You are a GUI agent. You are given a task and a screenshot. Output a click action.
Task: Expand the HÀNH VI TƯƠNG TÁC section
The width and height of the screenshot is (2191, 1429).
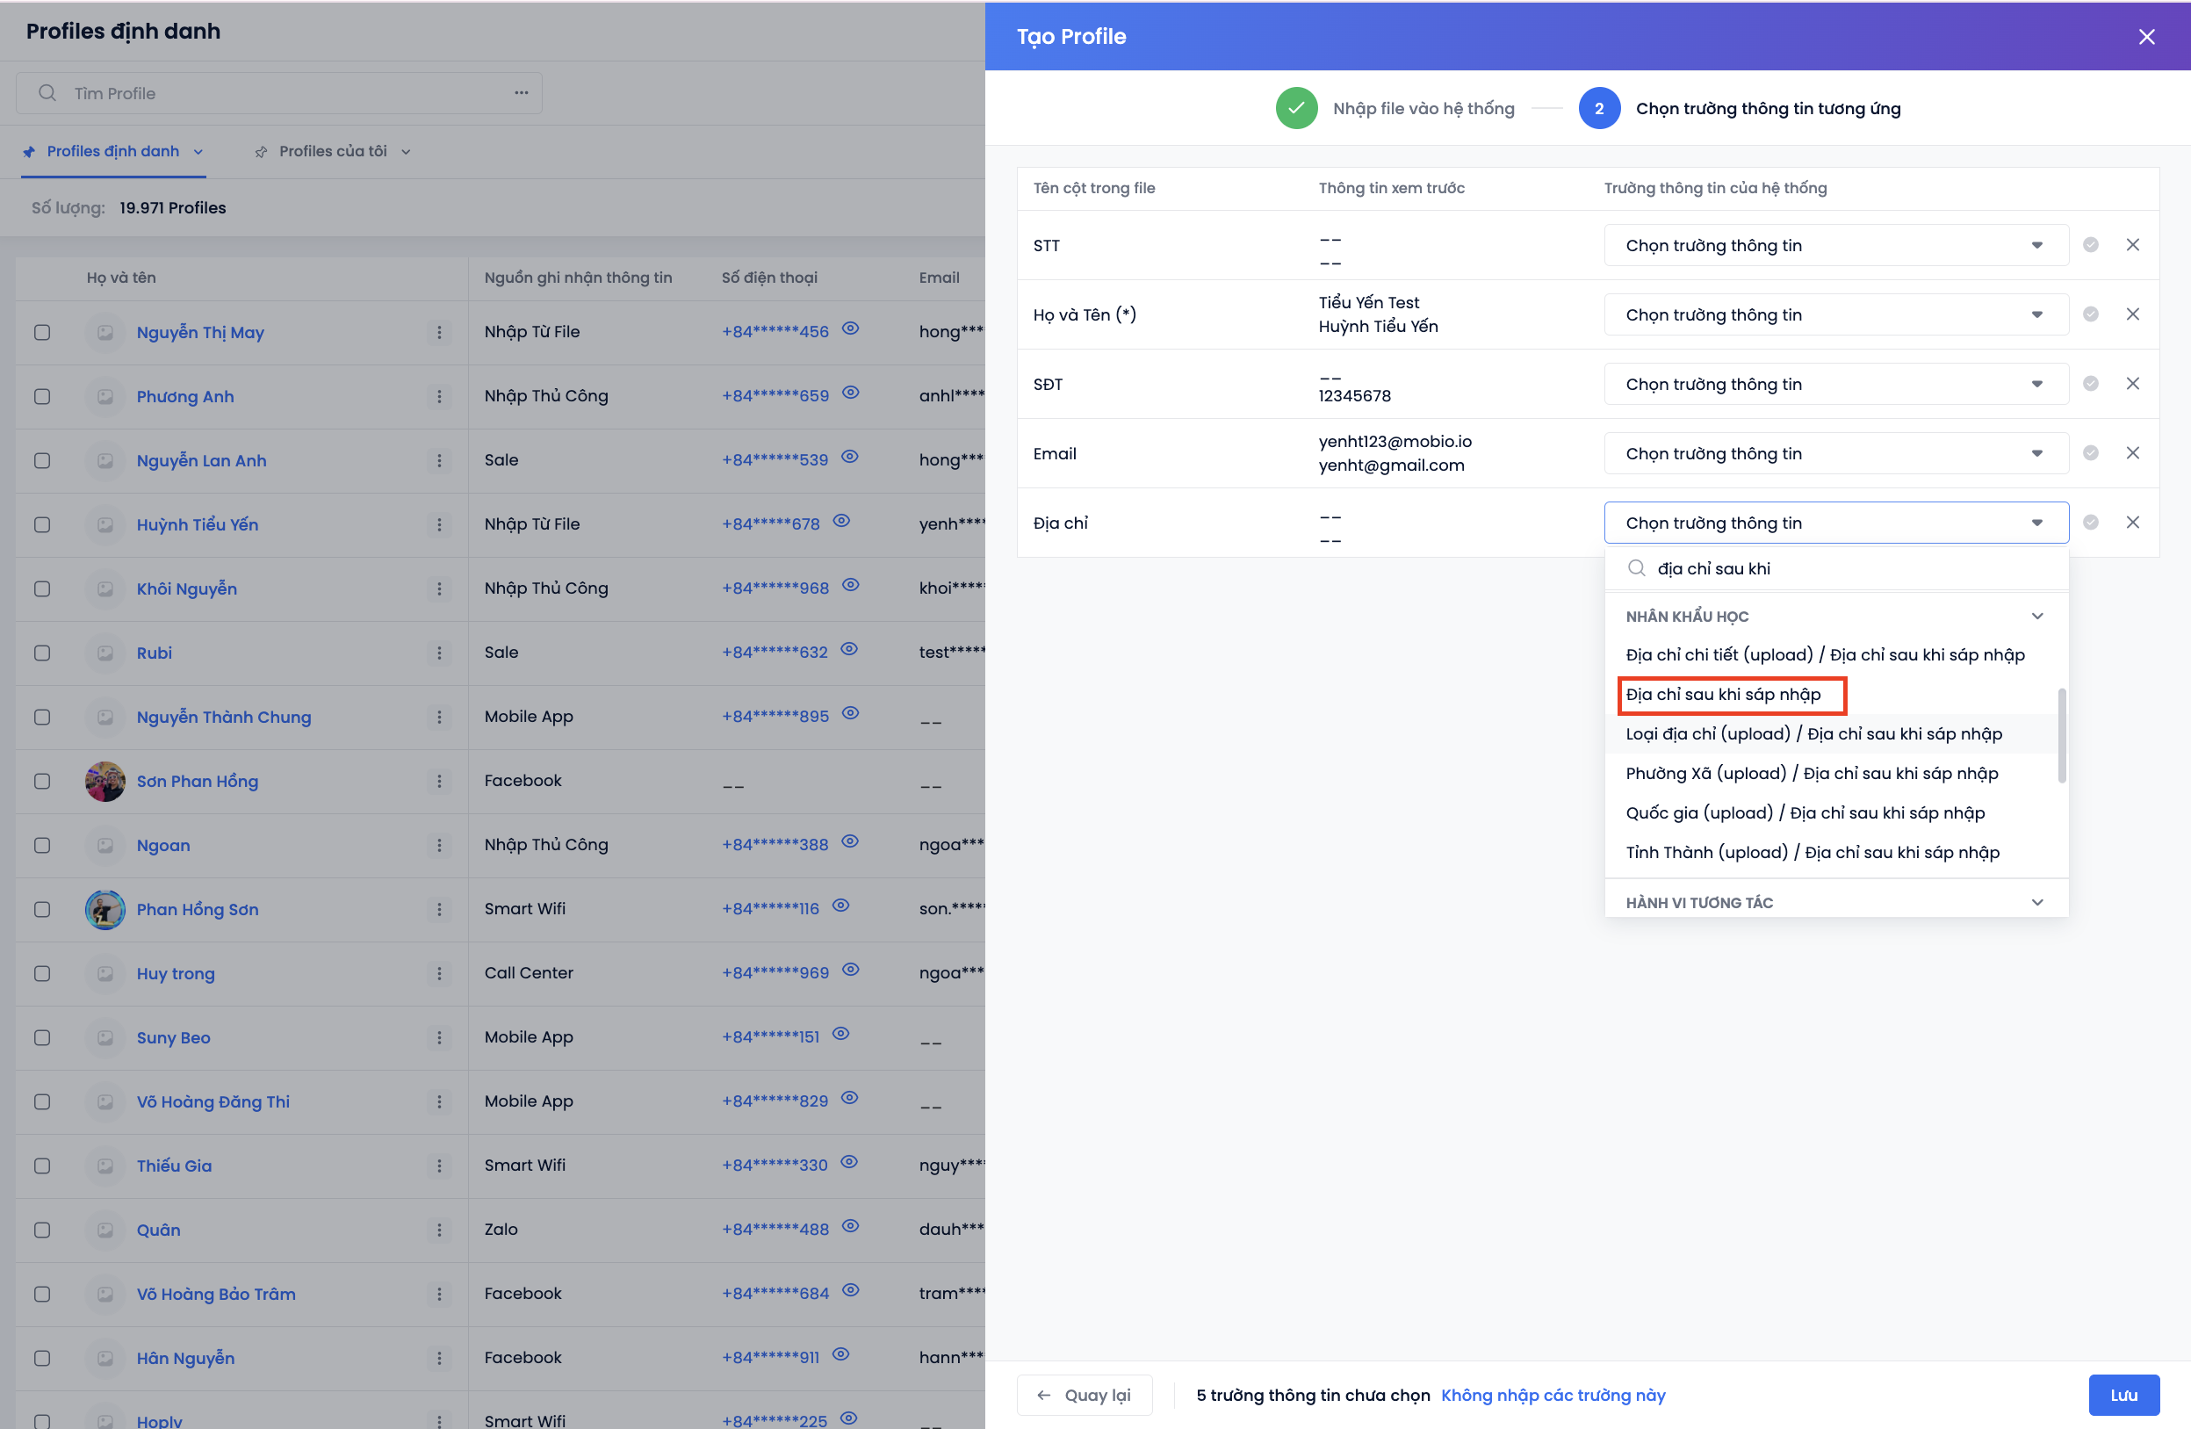point(2036,902)
